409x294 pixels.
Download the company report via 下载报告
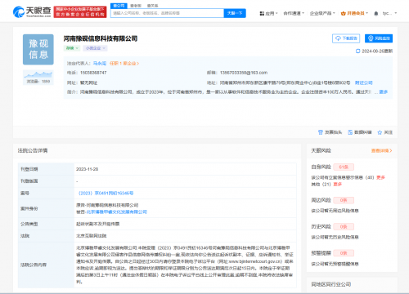(x=346, y=38)
